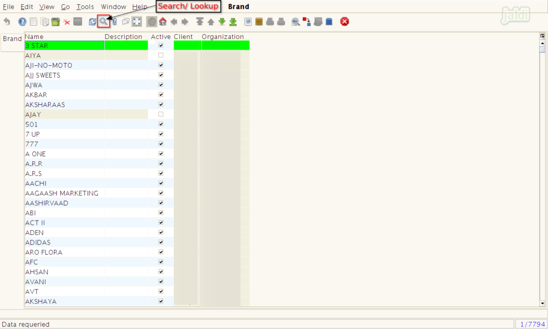Uncheck the Active checkbox for ADIDAS

(161, 242)
